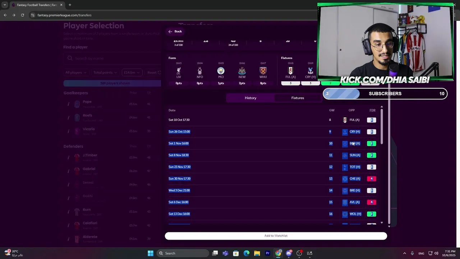
Task: Click the shirt icon beside Calafiori
Action: (x=77, y=225)
